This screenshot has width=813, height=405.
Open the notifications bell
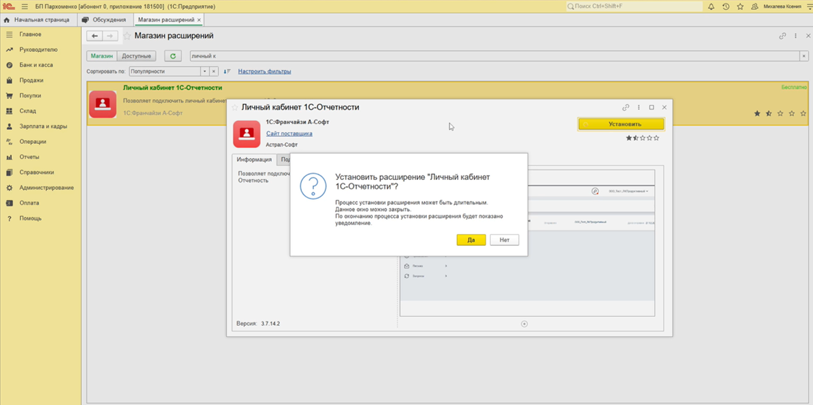(711, 6)
